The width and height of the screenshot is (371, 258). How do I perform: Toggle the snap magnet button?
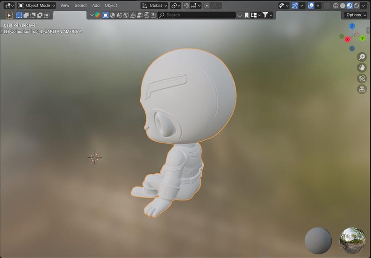pos(186,6)
